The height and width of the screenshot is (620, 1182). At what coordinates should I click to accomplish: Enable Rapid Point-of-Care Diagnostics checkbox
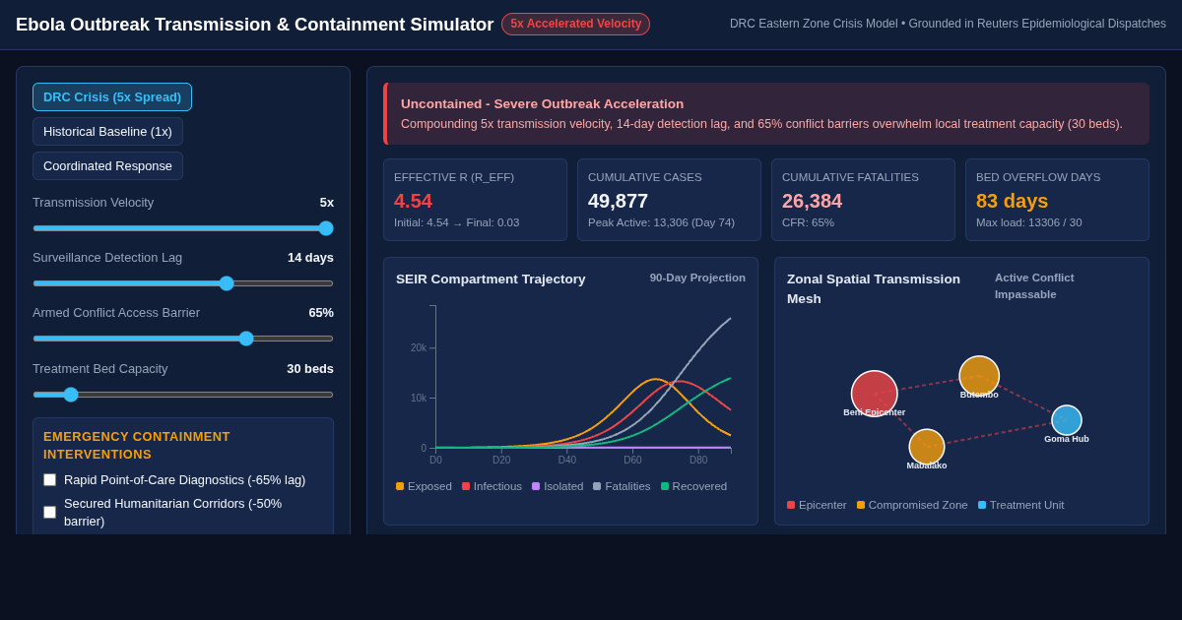49,480
